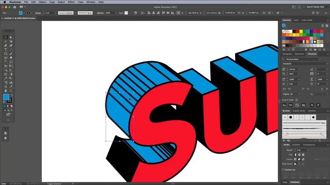
Task: Align stroke to center
Action: (x=295, y=164)
